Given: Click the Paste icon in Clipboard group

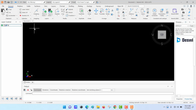Looking at the screenshot, I should 3,11.
